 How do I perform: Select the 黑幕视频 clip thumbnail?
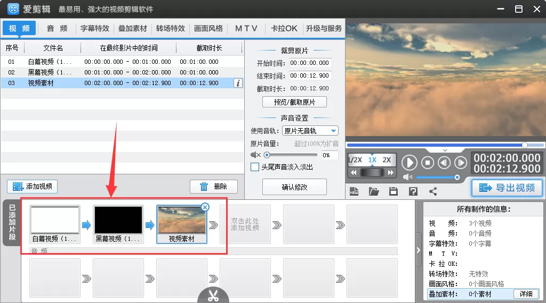[x=118, y=224]
